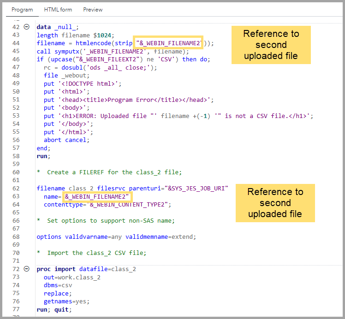Viewport: 345px width, 319px height.
Task: Place cursor on 'data _null_;' statement
Action: (58, 27)
